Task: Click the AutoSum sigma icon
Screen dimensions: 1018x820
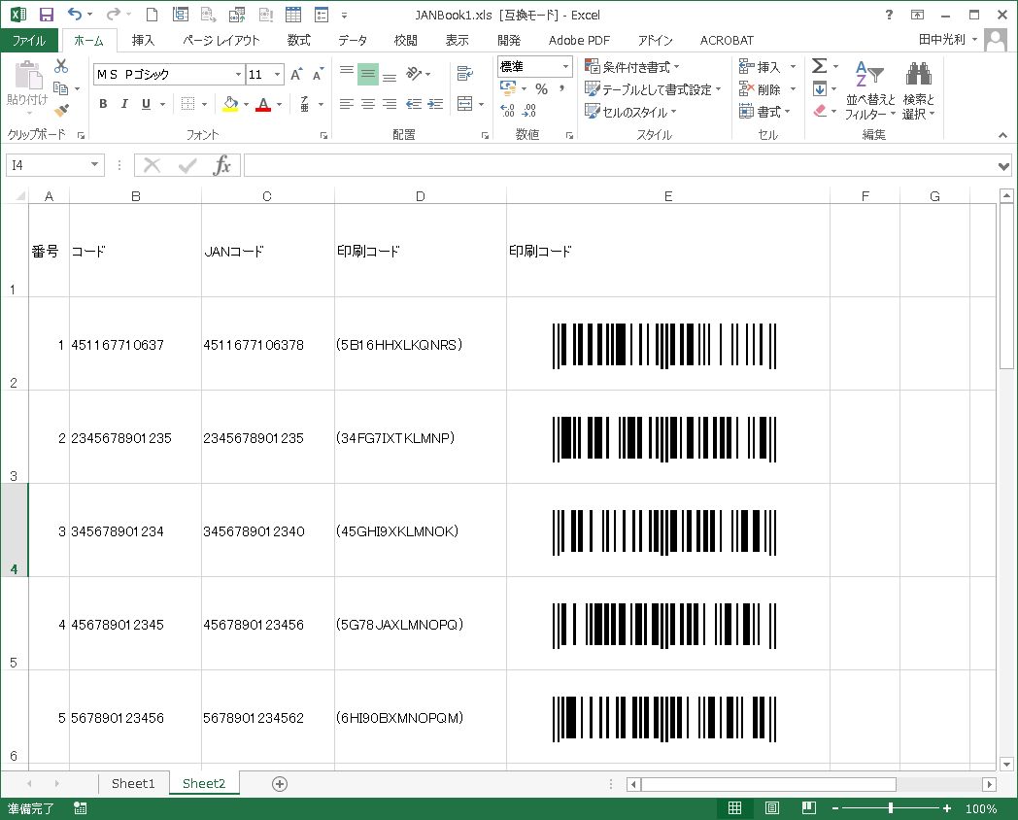Action: click(819, 65)
